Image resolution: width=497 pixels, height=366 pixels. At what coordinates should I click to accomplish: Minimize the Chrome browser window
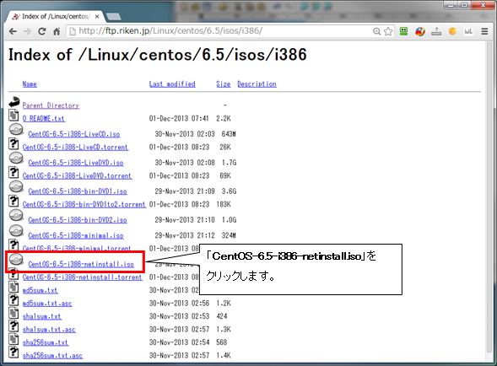point(450,5)
